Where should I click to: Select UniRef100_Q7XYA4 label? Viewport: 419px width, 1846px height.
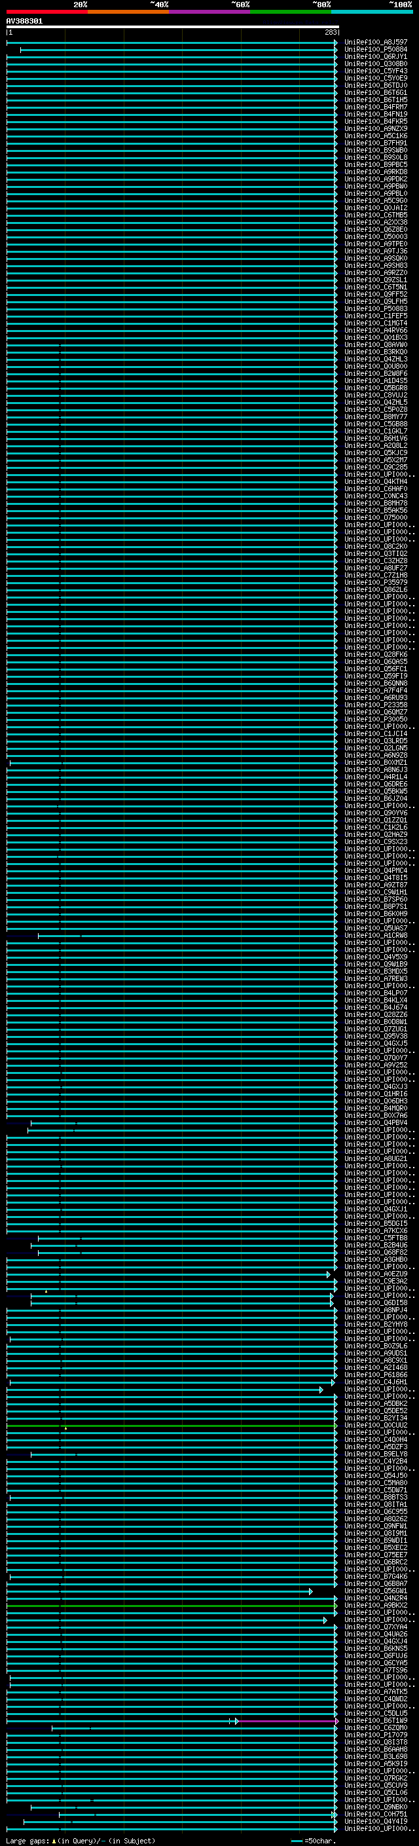tap(375, 1627)
